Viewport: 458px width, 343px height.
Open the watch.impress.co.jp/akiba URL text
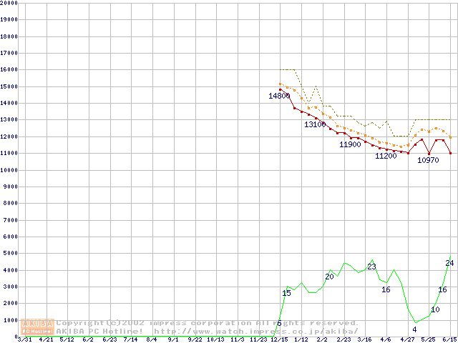coord(255,331)
